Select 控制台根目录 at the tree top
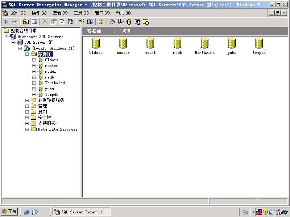 pos(24,31)
